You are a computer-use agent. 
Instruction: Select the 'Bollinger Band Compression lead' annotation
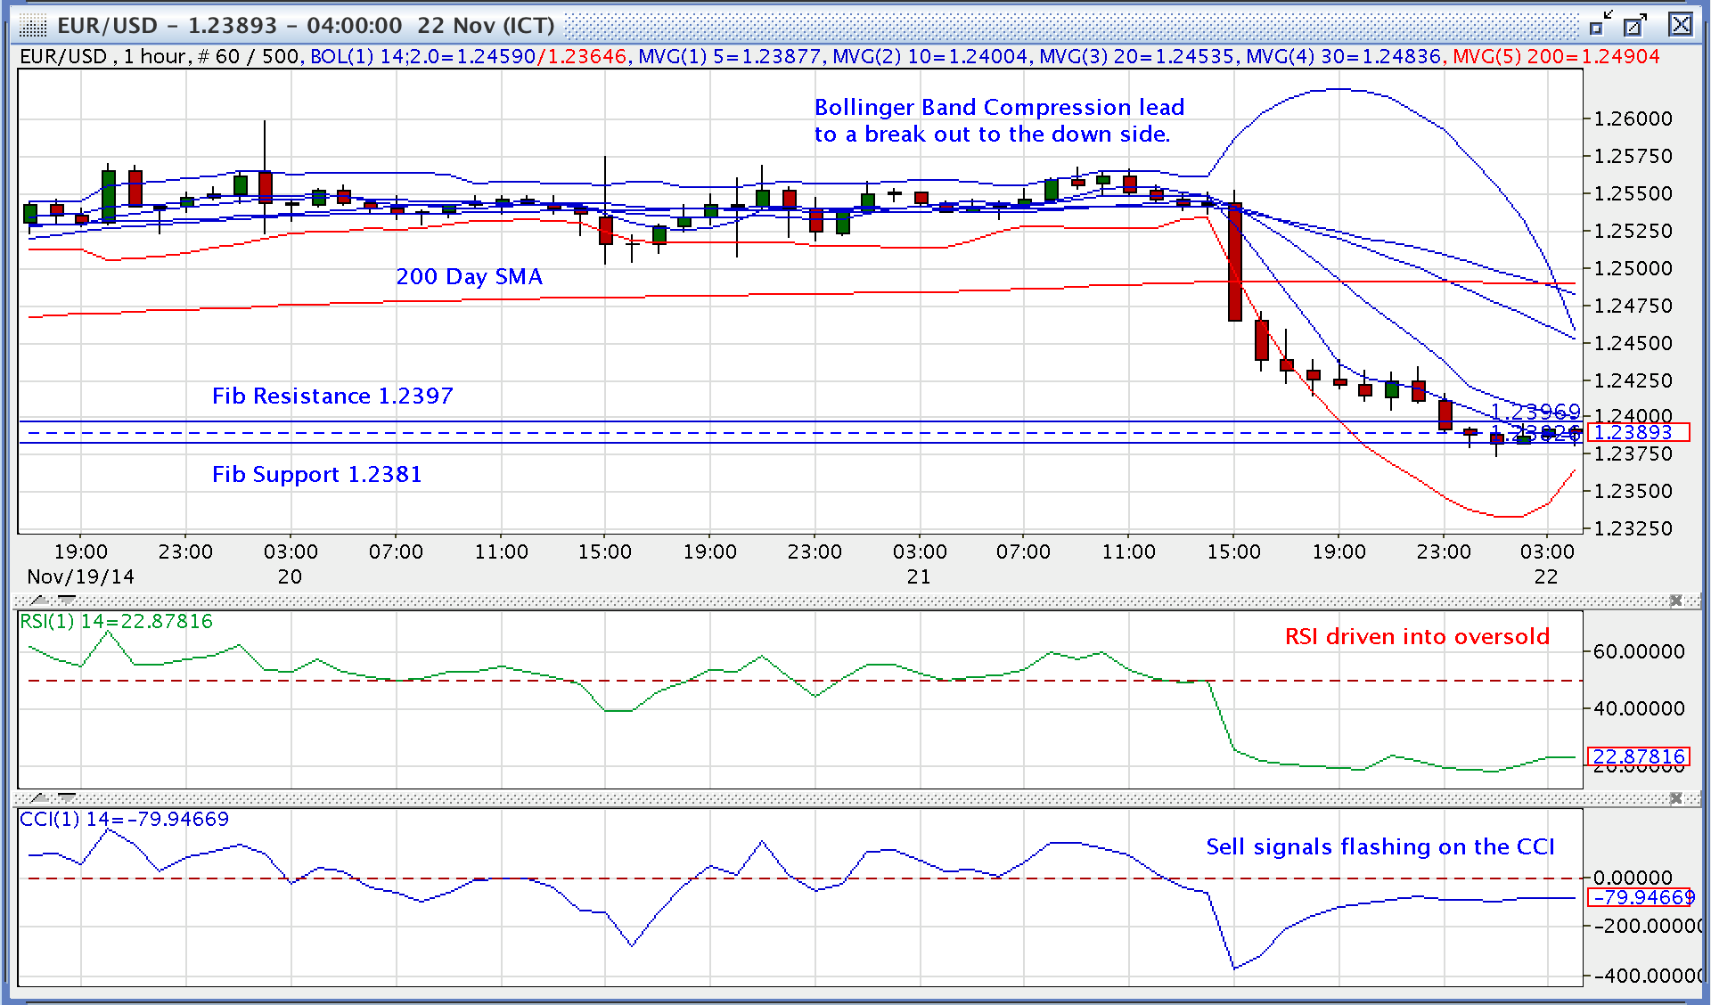[999, 107]
